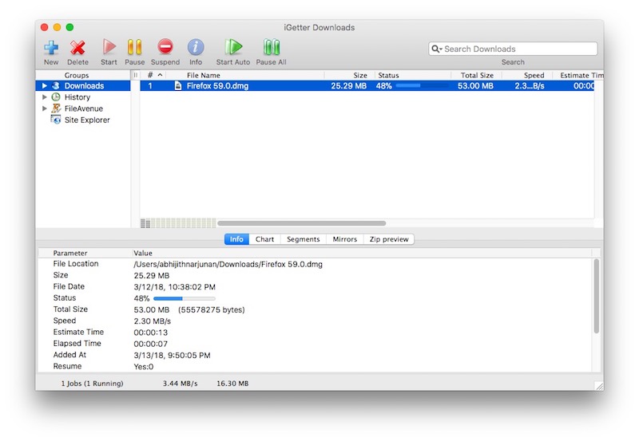Click the green zoom window button
639x441 pixels.
(69, 27)
